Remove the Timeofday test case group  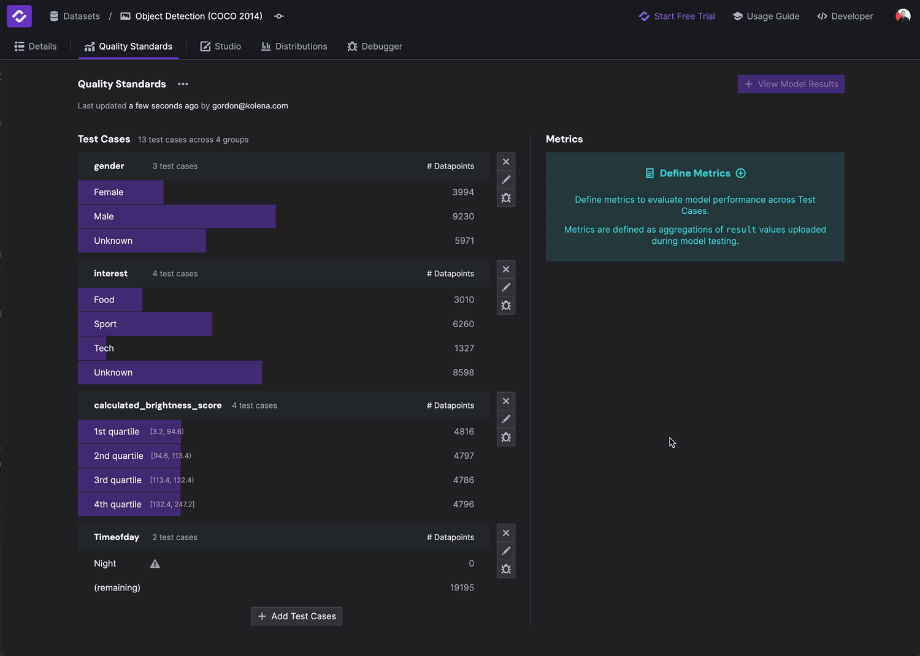[506, 533]
